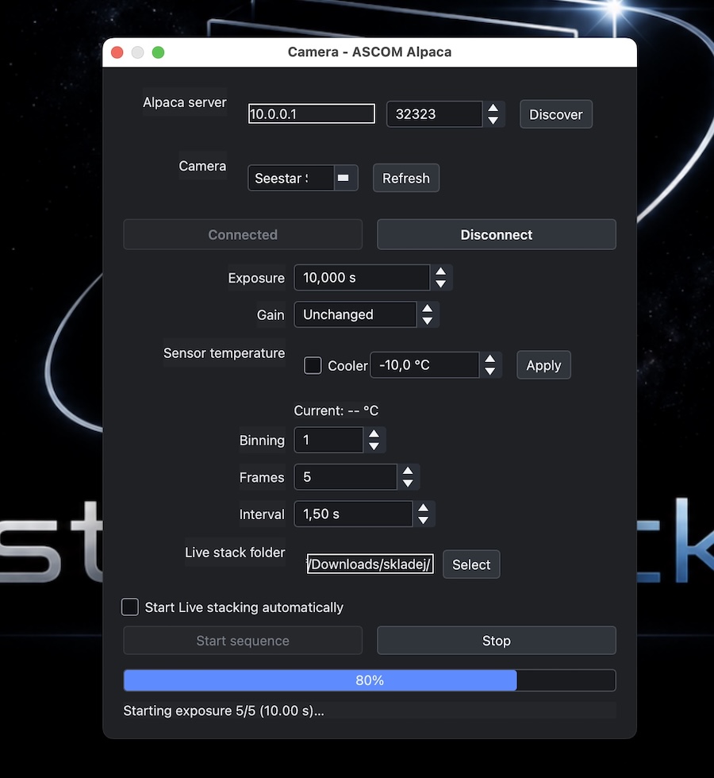The width and height of the screenshot is (714, 778).
Task: Click the 80% progress bar
Action: click(x=370, y=680)
